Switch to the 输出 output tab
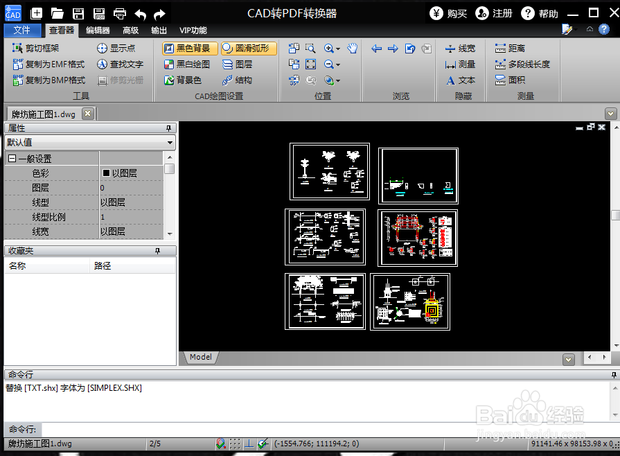The image size is (620, 456). pos(159,30)
